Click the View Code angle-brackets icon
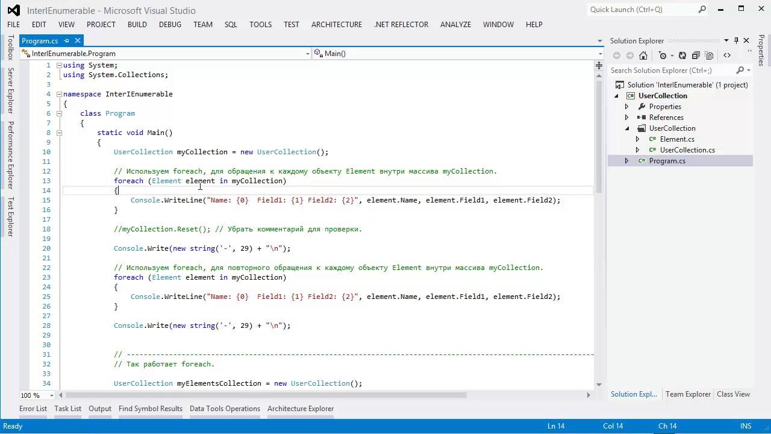771x434 pixels. click(727, 55)
